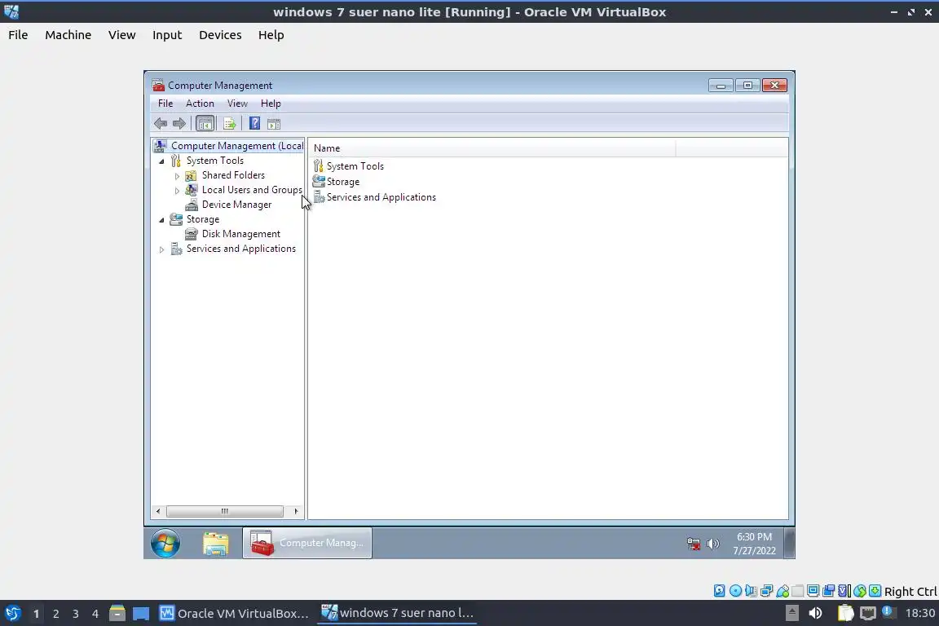This screenshot has height=626, width=939.
Task: Open VirtualBox Machine menu
Action: pyautogui.click(x=68, y=35)
